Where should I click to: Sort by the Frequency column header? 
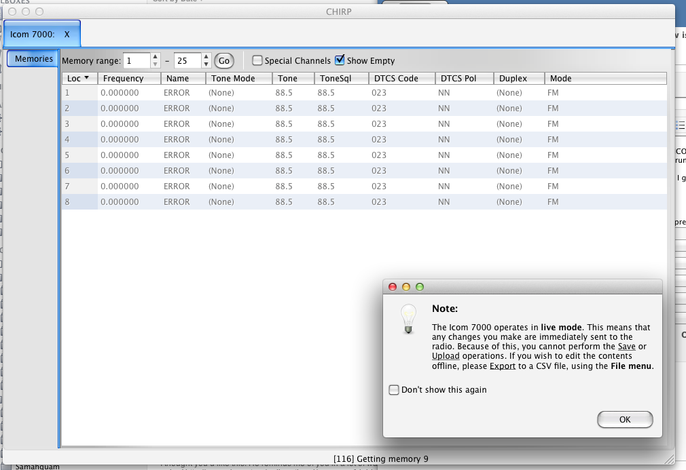click(x=129, y=78)
